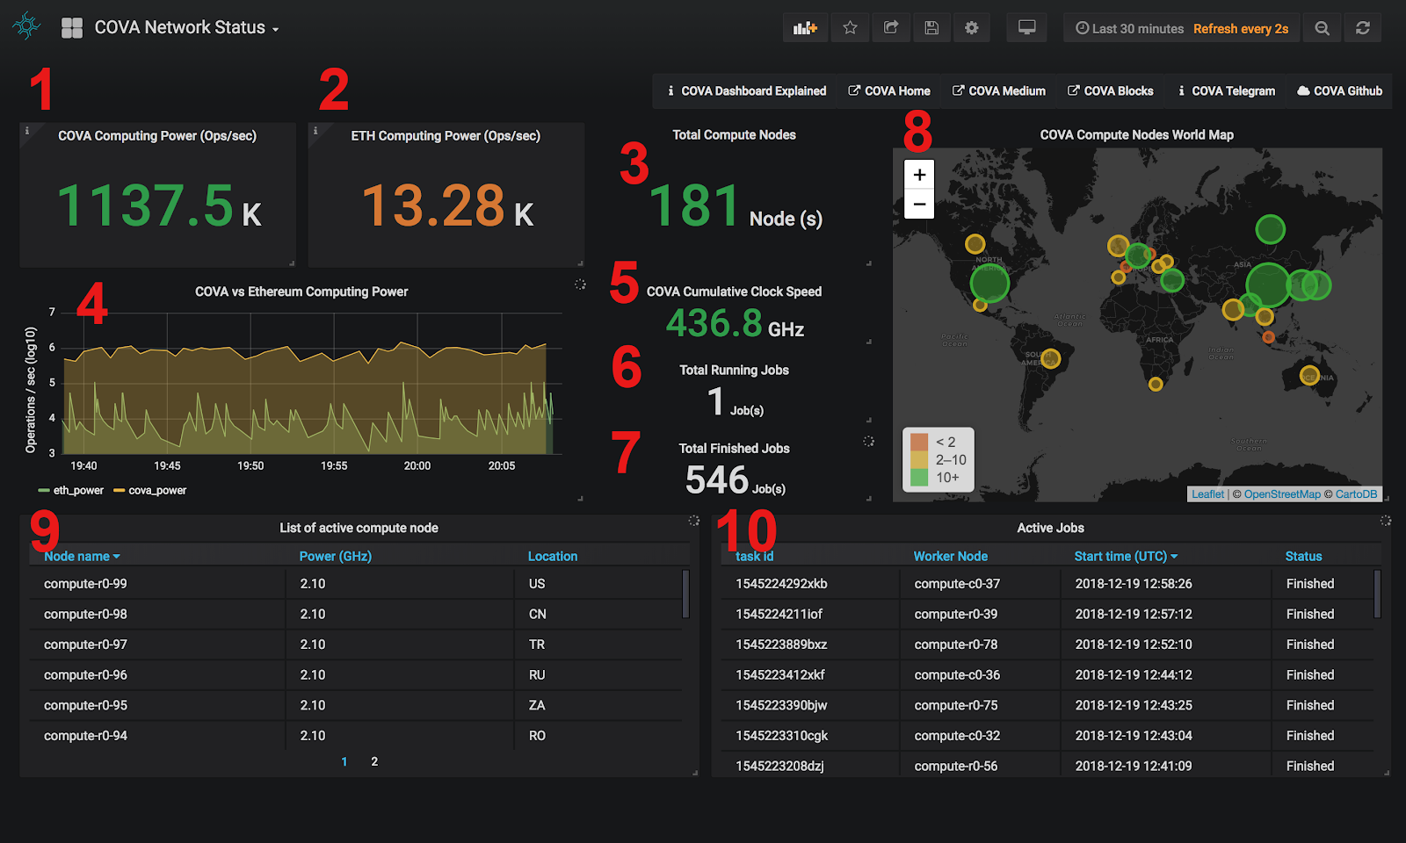Open the COVA Home link
Viewport: 1406px width, 843px height.
pos(889,91)
